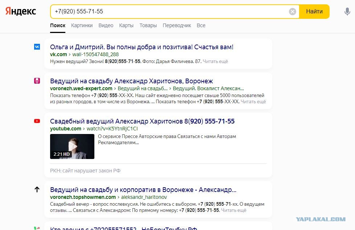Image resolution: width=355 pixels, height=230 pixels.
Task: Open the wall-150547488_288 URL path
Action: (x=95, y=54)
